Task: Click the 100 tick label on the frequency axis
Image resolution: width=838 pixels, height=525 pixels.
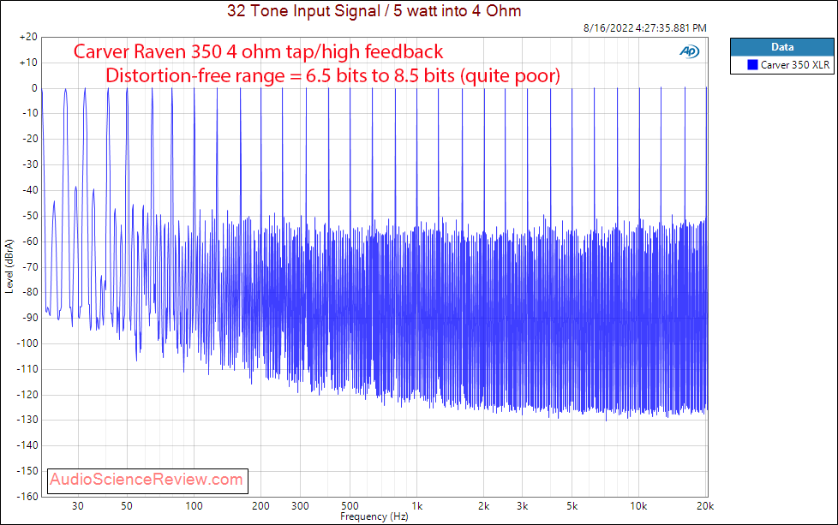Action: pyautogui.click(x=194, y=506)
